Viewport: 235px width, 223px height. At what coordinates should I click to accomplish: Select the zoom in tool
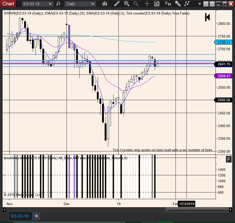click(127, 4)
